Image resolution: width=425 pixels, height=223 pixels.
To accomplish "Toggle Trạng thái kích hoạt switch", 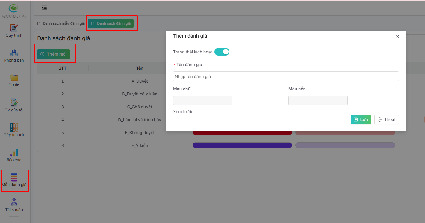I will click(222, 52).
